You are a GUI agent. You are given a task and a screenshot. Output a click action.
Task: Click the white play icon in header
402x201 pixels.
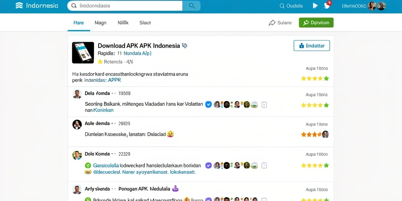tap(315, 5)
